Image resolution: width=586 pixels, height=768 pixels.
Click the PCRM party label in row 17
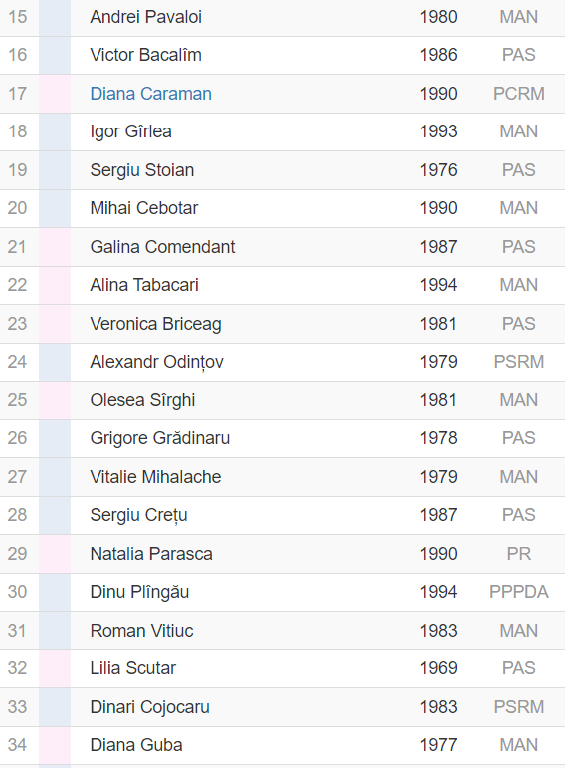(519, 94)
